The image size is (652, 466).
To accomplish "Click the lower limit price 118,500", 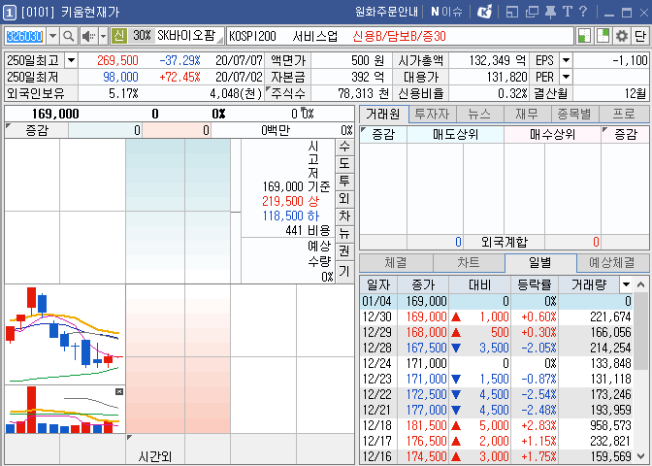I will (282, 216).
